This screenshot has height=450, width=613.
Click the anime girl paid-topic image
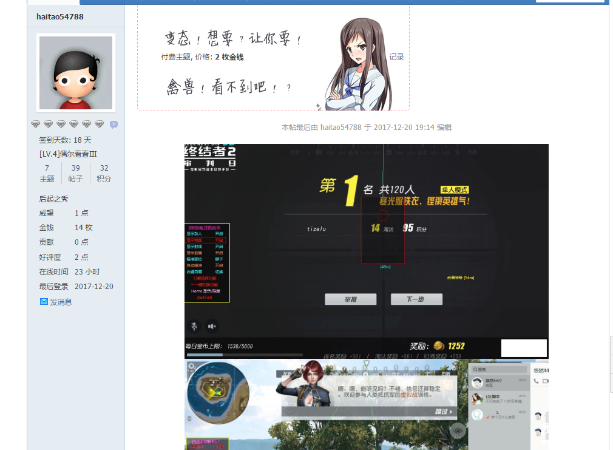tap(359, 64)
